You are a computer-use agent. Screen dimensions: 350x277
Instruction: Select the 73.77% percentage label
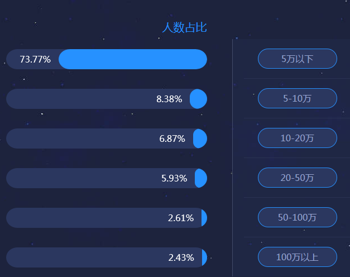[35, 59]
